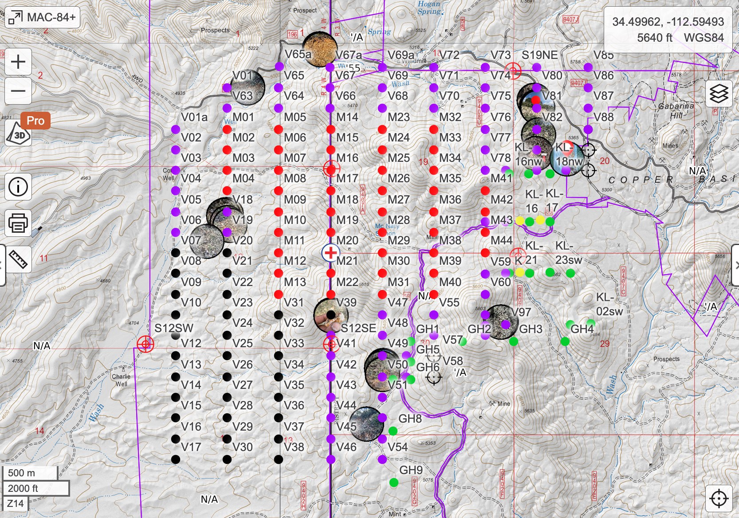This screenshot has width=739, height=518.
Task: Open the photo thumbnail next to V63
Action: 247,87
